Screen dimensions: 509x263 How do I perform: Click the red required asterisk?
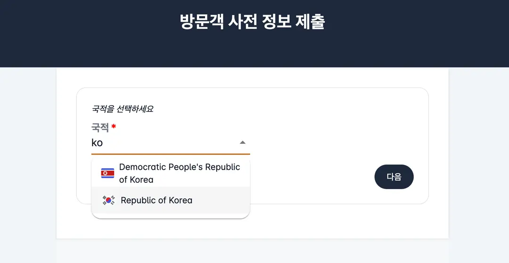(114, 126)
